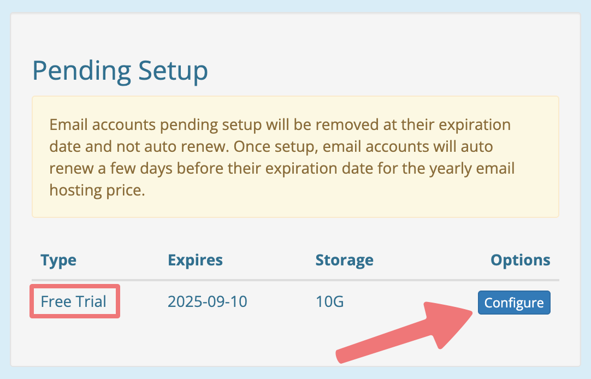Click the notice text "hosting price."
This screenshot has height=379, width=591.
click(x=97, y=190)
